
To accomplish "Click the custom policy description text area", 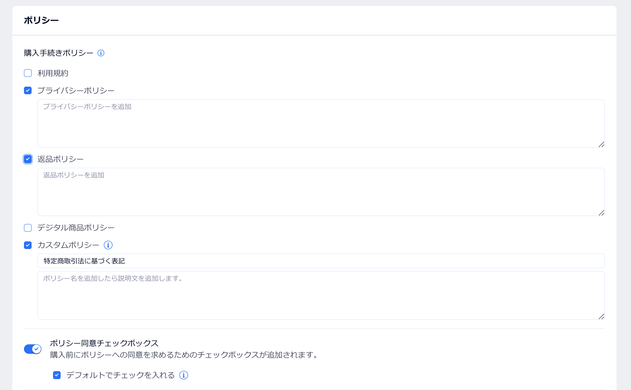I will pos(321,295).
